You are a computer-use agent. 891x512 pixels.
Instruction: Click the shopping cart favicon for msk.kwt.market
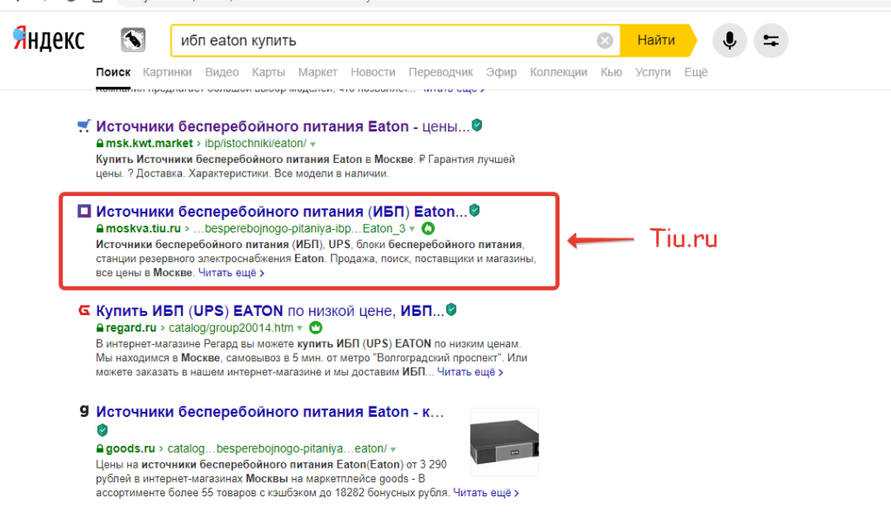pyautogui.click(x=84, y=125)
